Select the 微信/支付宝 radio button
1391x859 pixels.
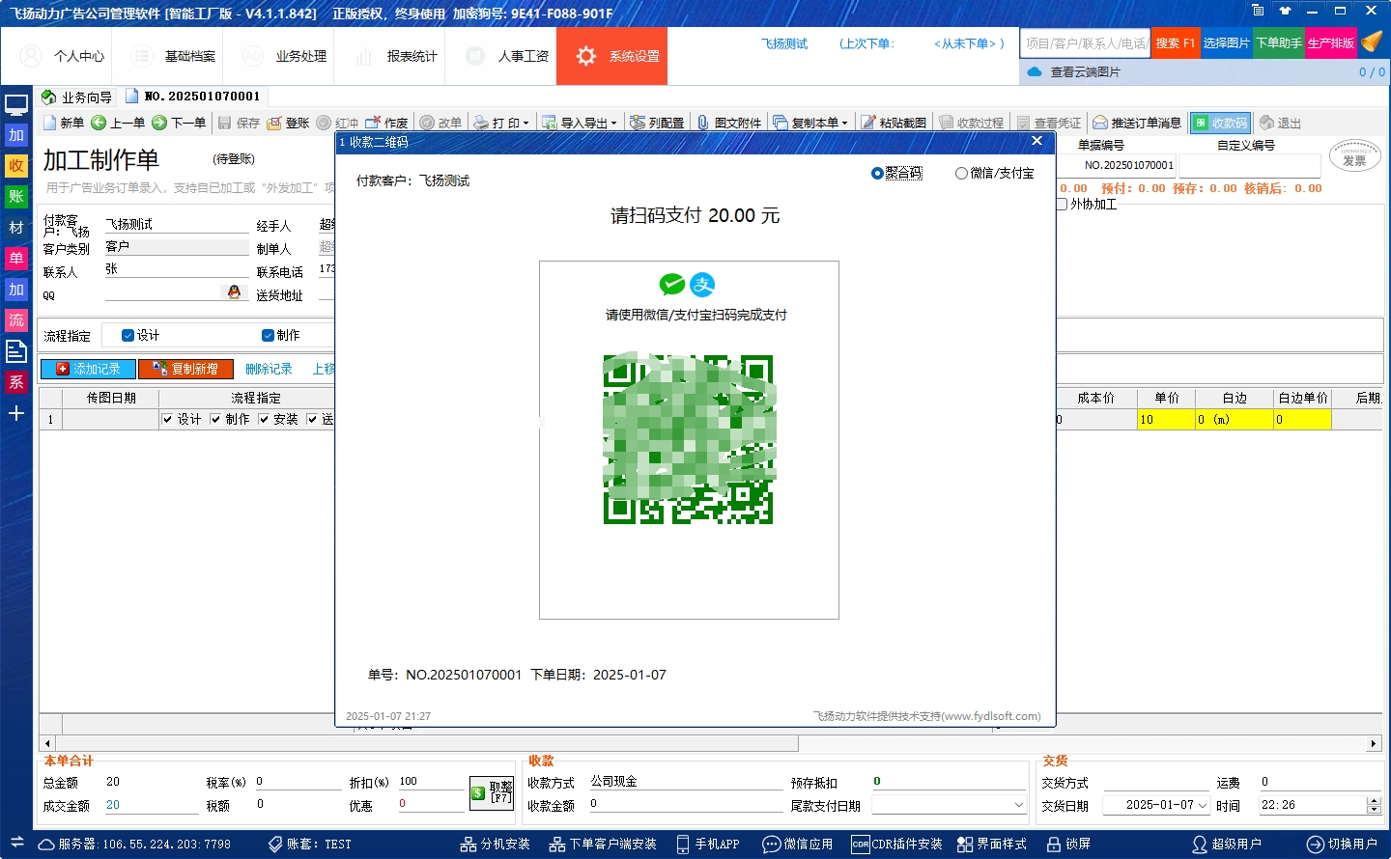(x=961, y=174)
